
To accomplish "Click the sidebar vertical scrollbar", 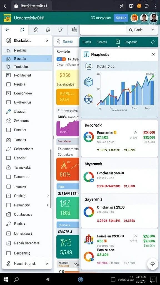I will 51,179.
